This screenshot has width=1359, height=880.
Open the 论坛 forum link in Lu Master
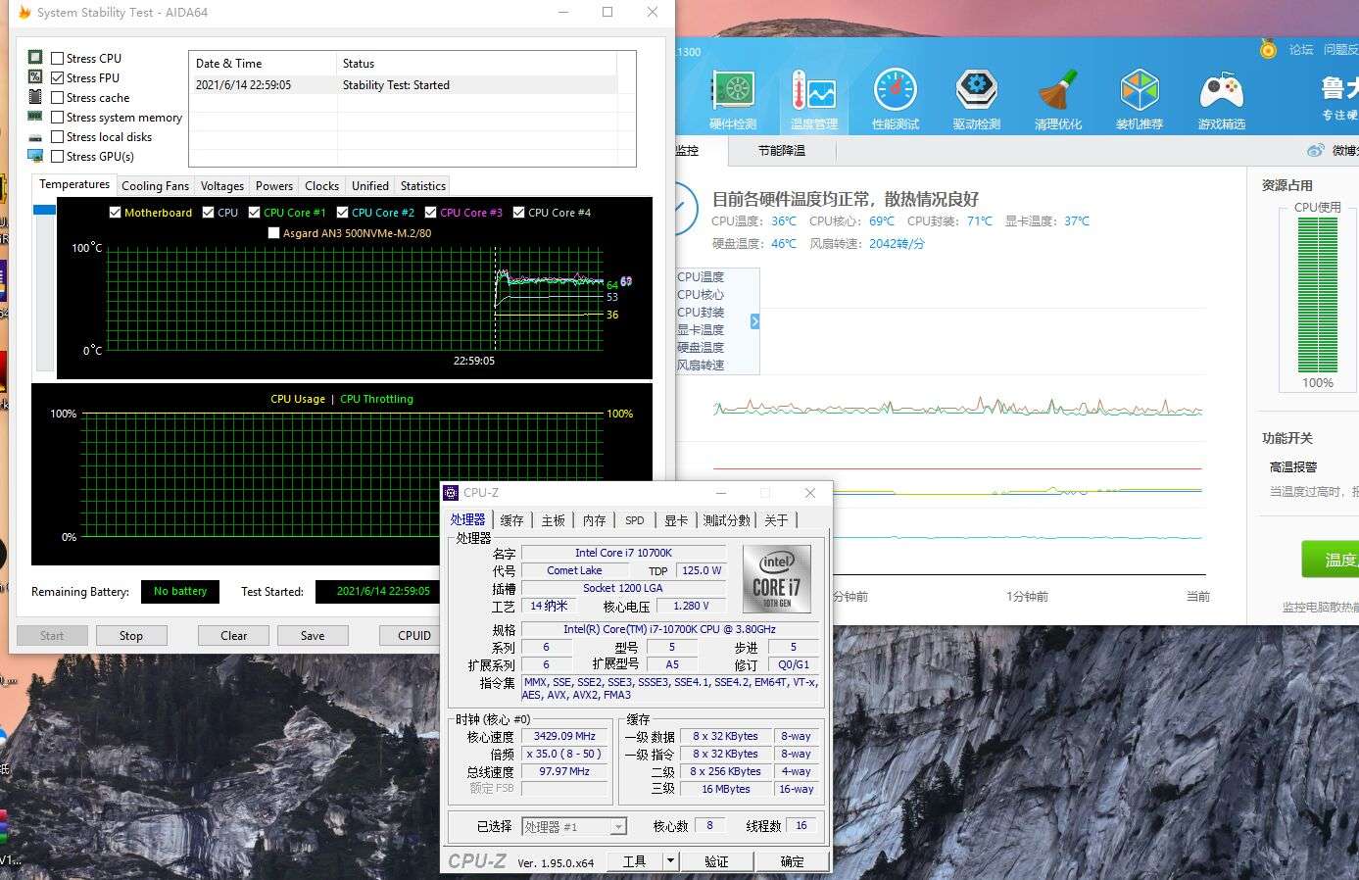point(1301,49)
